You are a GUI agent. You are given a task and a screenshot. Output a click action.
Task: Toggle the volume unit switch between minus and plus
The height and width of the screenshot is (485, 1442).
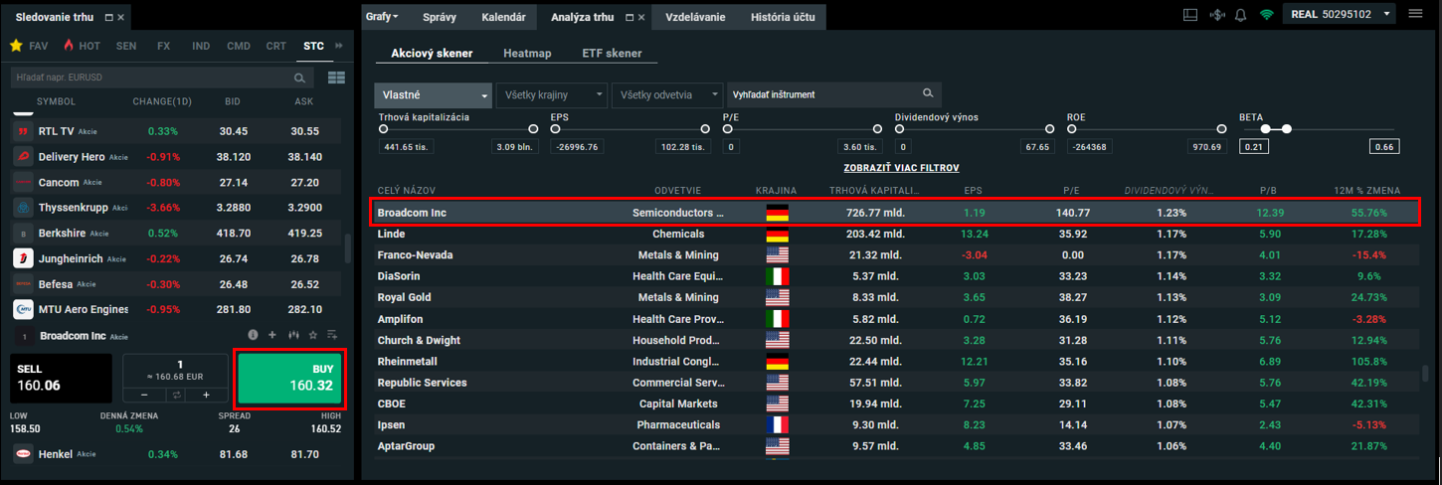tap(176, 395)
